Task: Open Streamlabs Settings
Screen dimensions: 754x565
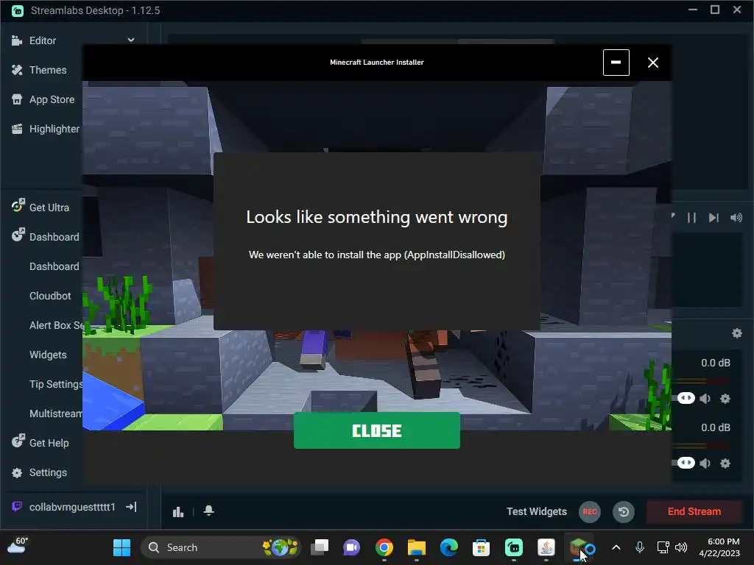Action: pyautogui.click(x=48, y=473)
